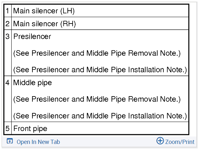Click the Presilencer part name in row 3

[x=32, y=36]
